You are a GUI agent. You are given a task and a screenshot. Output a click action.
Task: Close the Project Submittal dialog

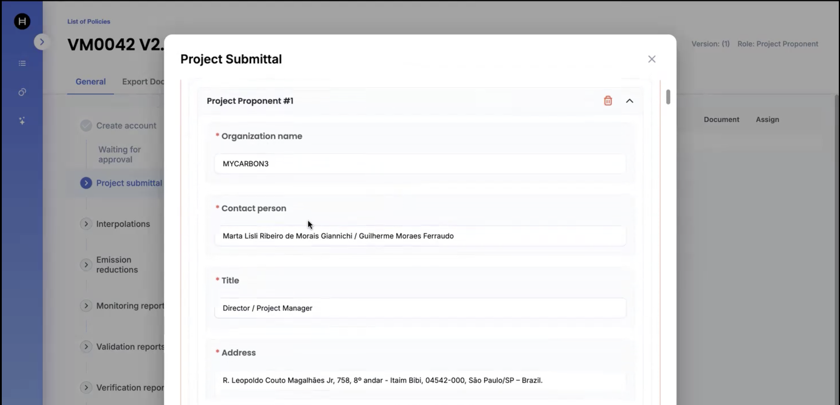click(651, 59)
